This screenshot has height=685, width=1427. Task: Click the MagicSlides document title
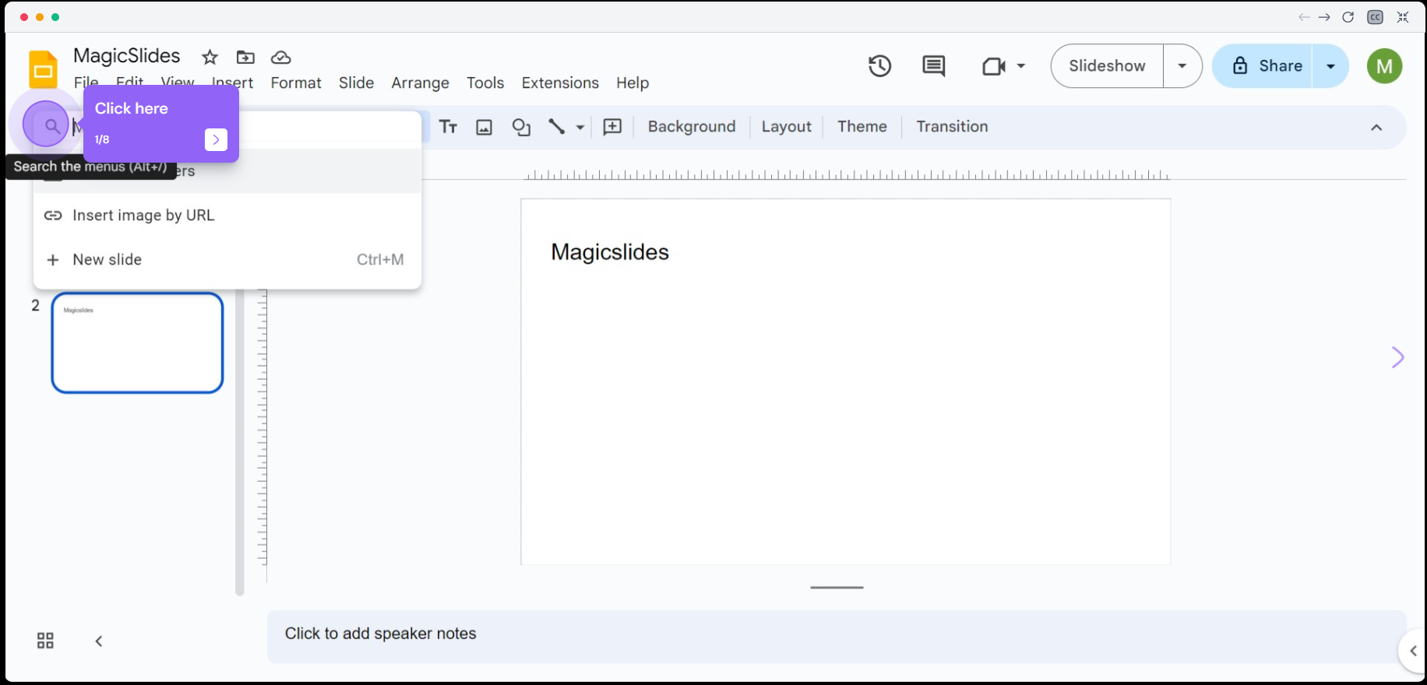coord(127,56)
